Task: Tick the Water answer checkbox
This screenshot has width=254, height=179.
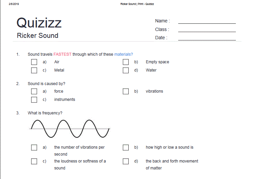Action: (126, 71)
